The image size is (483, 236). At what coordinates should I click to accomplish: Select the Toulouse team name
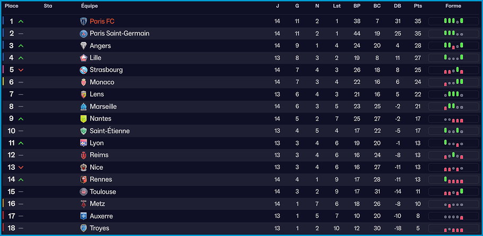coord(103,192)
